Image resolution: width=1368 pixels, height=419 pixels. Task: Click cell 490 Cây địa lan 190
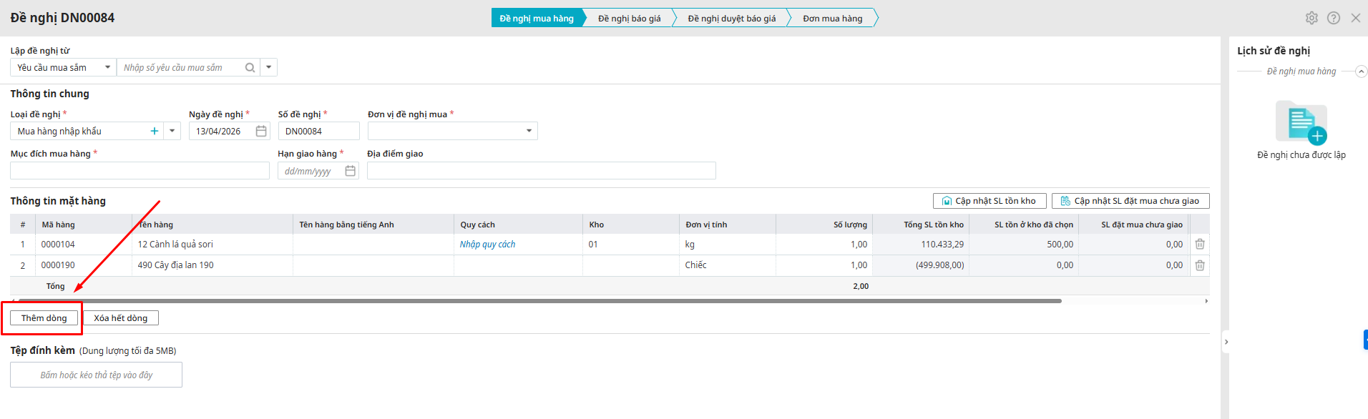tap(212, 265)
